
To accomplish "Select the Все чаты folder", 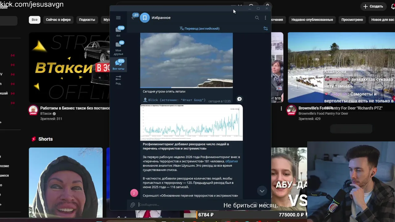I will click(118, 65).
